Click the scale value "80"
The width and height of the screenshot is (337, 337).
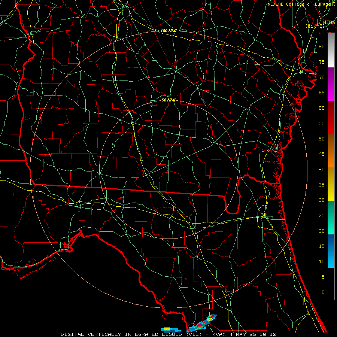[322, 47]
